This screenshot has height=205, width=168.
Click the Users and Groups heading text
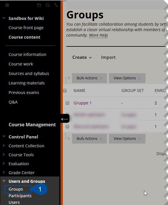point(27,181)
